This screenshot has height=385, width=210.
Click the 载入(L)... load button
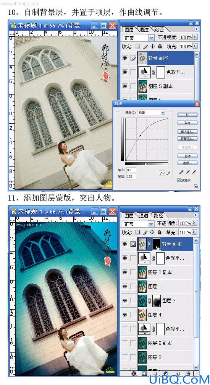coord(187,132)
